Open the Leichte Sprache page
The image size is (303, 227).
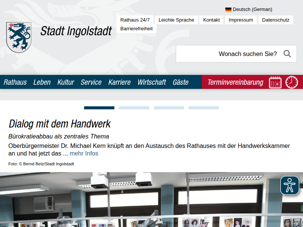(x=176, y=20)
